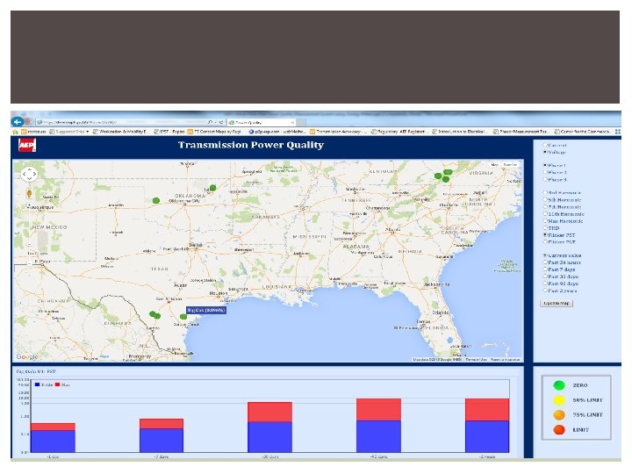Click the Transmission Power Quality title
The height and width of the screenshot is (474, 632).
(x=251, y=145)
